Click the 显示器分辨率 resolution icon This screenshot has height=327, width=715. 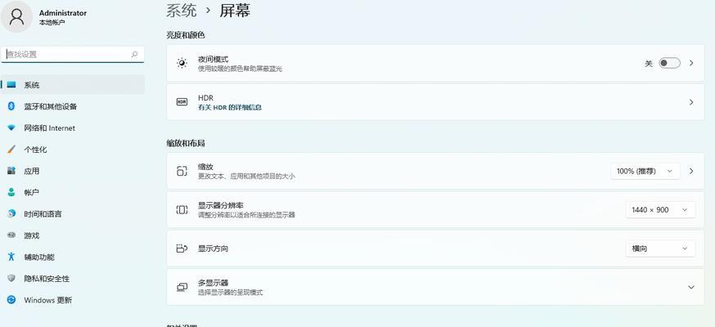[182, 210]
